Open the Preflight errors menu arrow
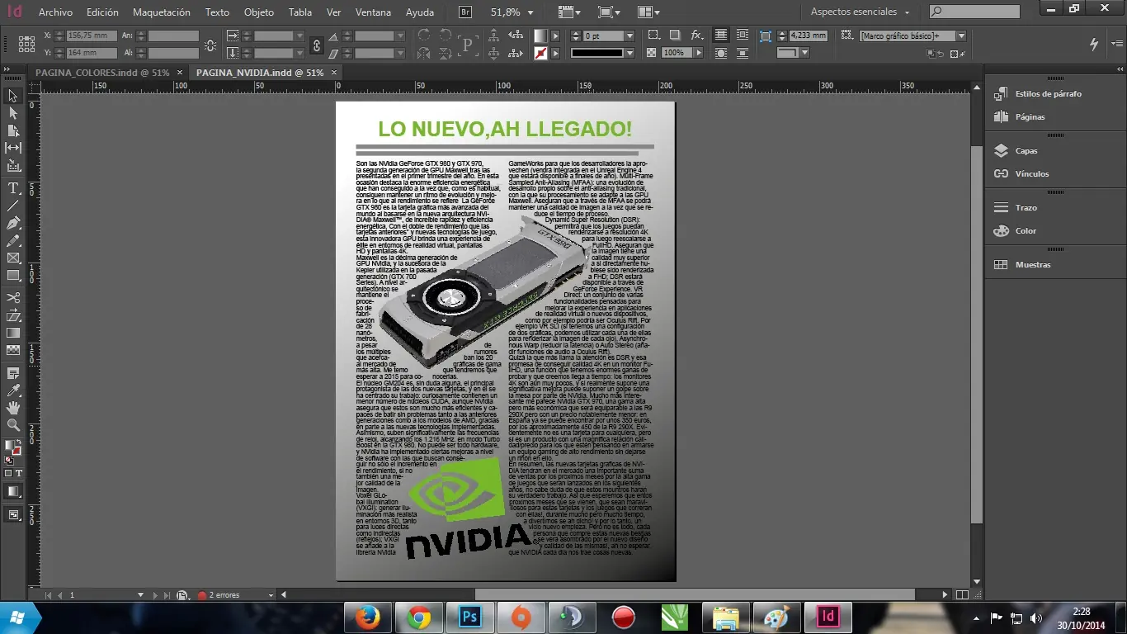Image resolution: width=1127 pixels, height=634 pixels. point(271,595)
